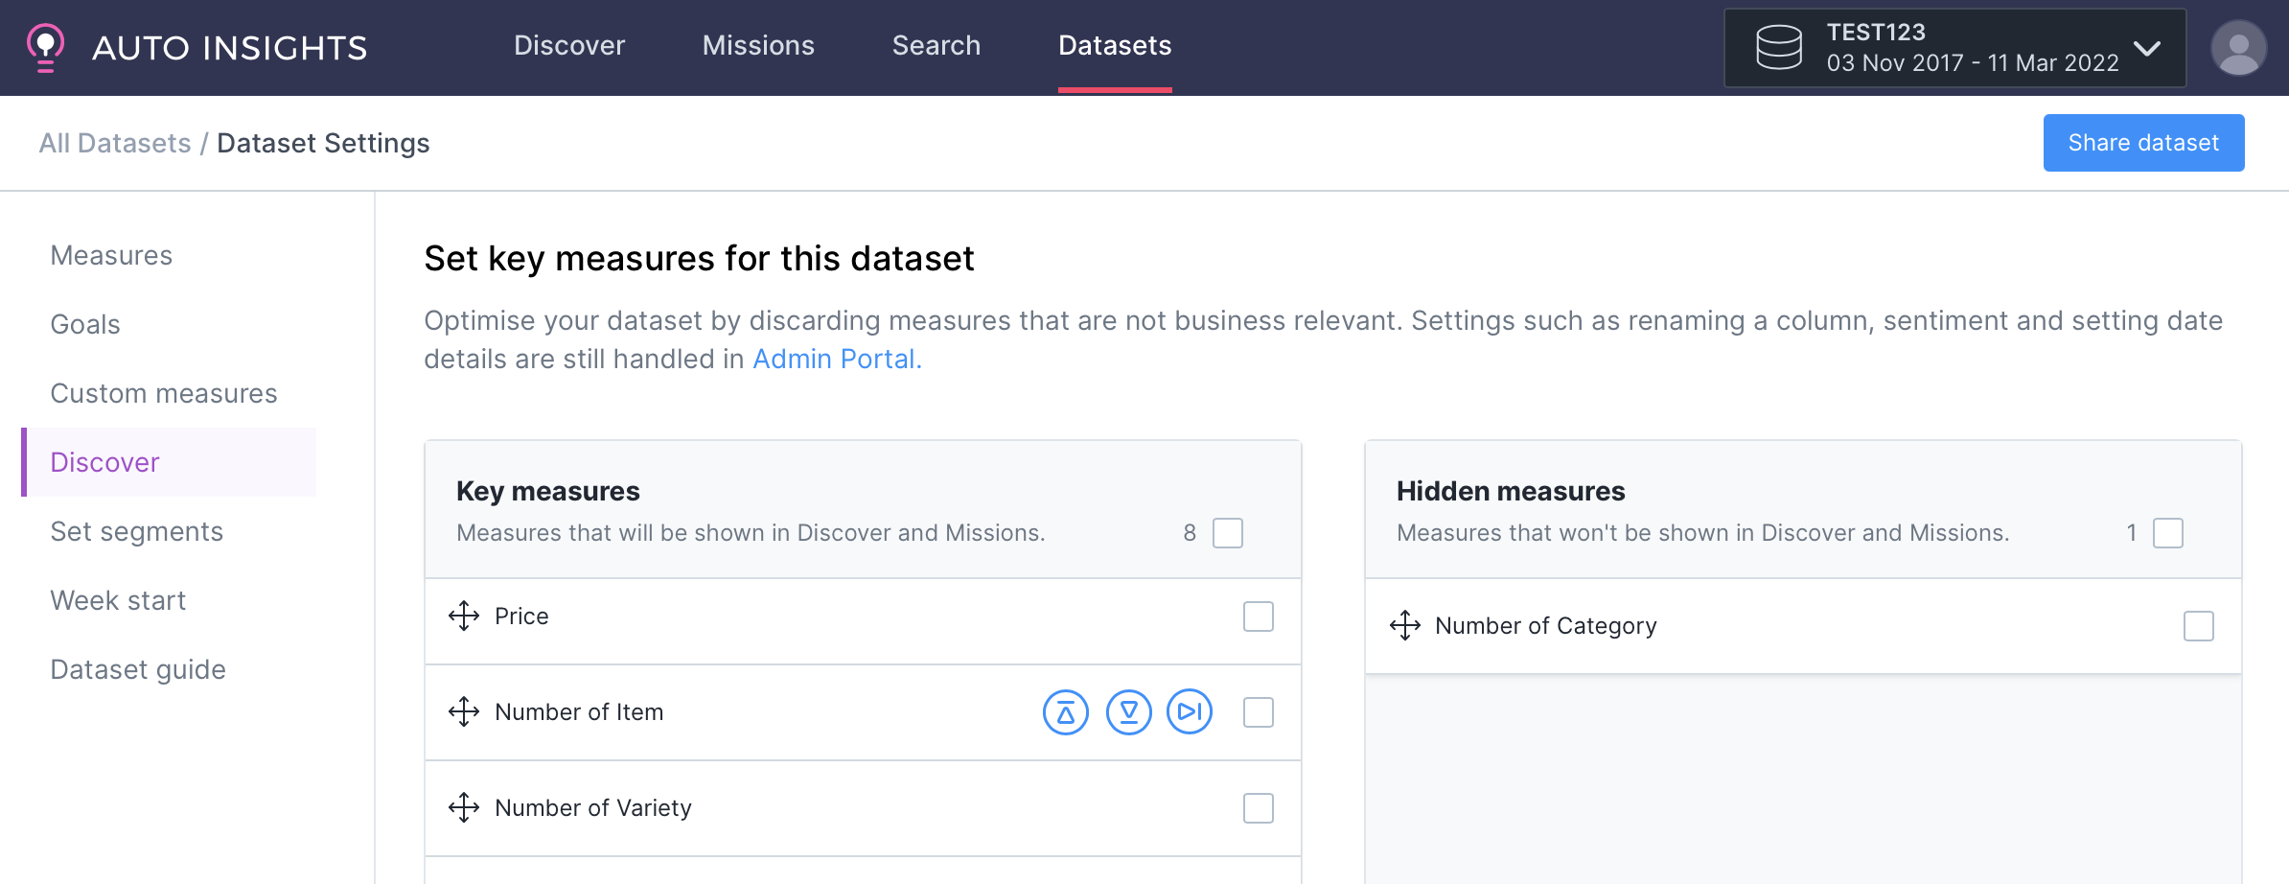Click the Dataset Settings breadcrumb text
This screenshot has width=2289, height=884.
coord(323,143)
